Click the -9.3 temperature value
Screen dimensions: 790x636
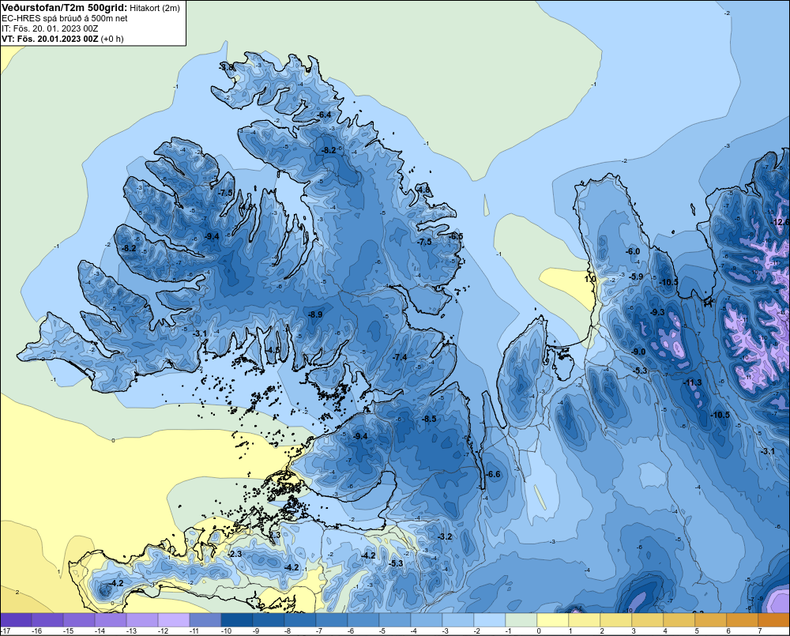coord(657,312)
